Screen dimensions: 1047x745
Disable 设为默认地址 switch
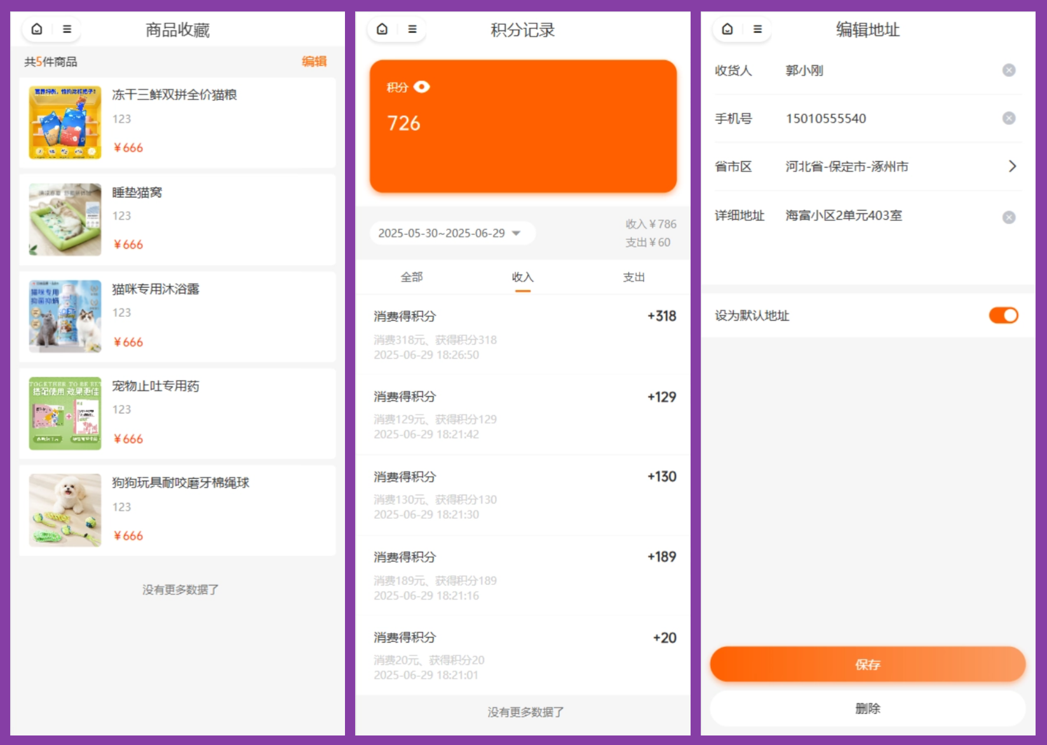pos(1003,316)
